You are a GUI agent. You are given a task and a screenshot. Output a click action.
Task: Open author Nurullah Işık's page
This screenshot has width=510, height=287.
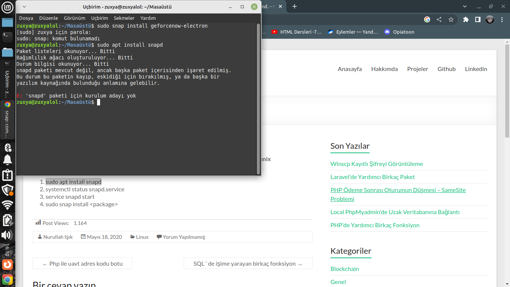pyautogui.click(x=58, y=237)
